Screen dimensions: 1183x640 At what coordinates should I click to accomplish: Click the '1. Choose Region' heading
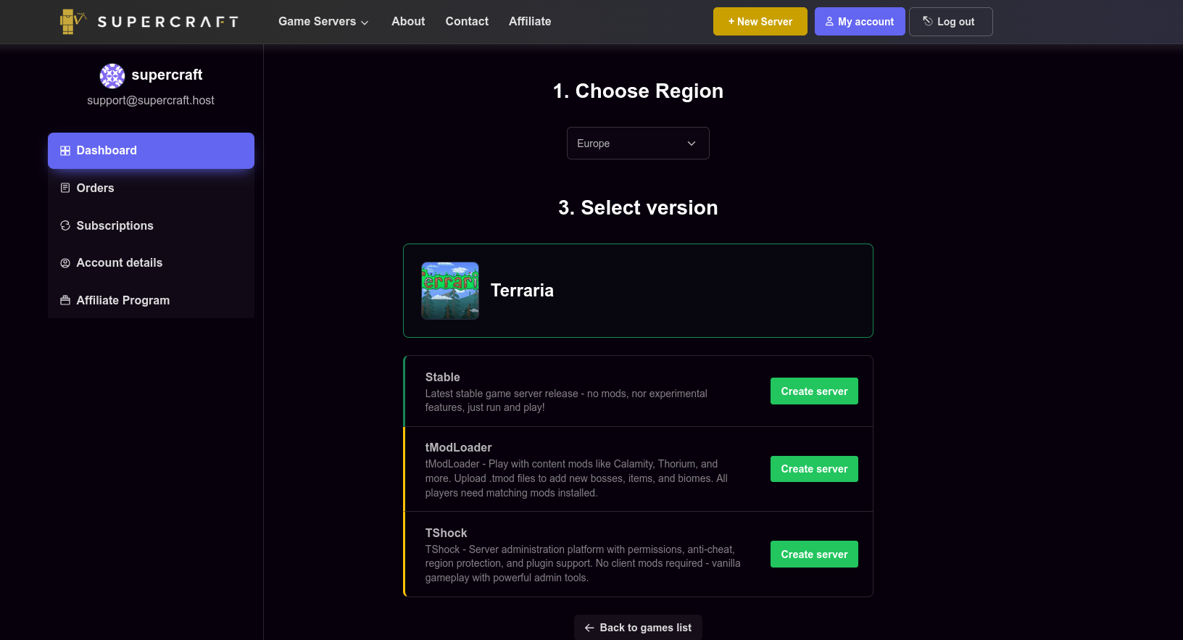coord(638,91)
